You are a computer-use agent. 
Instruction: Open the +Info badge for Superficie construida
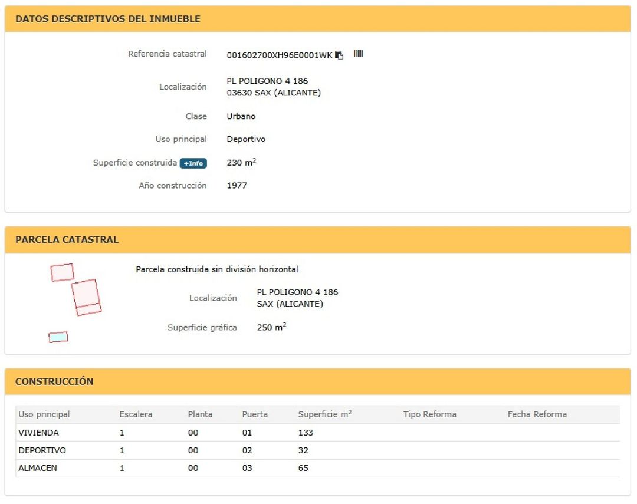pos(193,163)
